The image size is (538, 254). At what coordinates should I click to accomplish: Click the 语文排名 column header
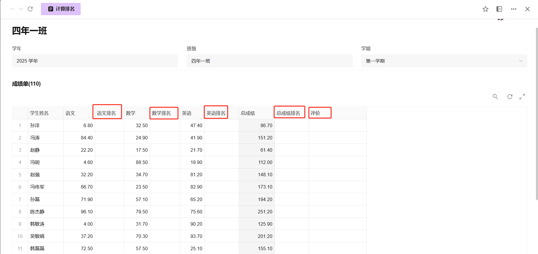click(x=107, y=113)
